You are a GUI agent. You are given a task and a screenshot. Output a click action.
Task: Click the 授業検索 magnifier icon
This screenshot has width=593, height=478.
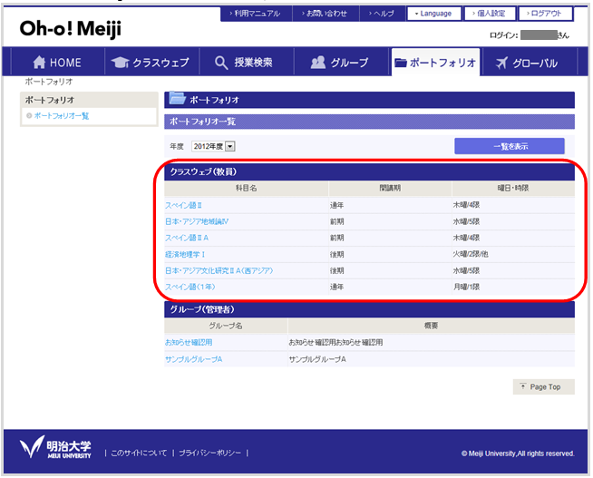(x=221, y=63)
